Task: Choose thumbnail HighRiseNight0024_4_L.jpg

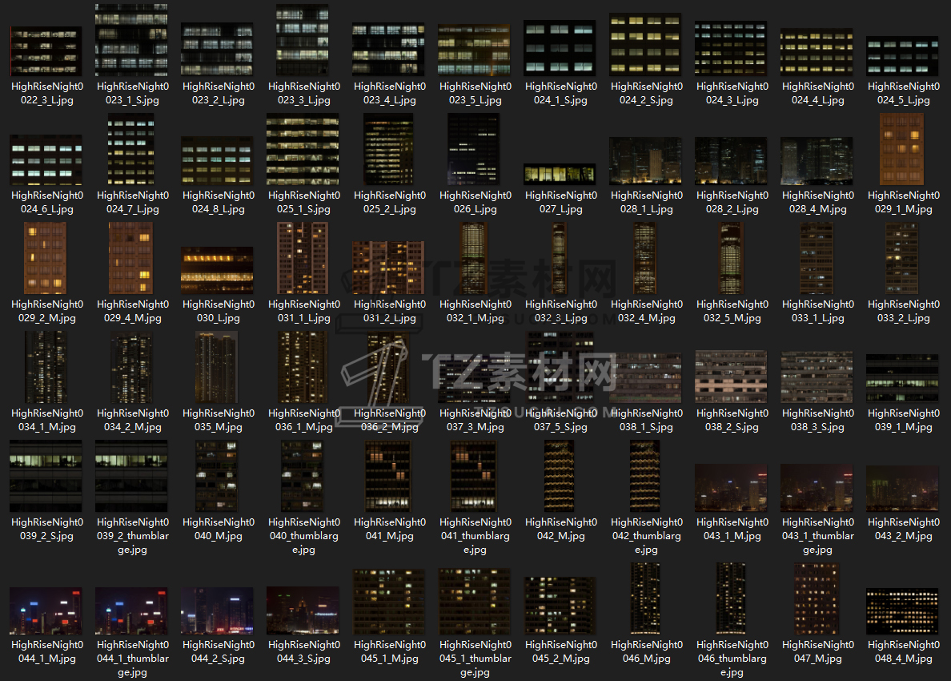Action: click(817, 51)
